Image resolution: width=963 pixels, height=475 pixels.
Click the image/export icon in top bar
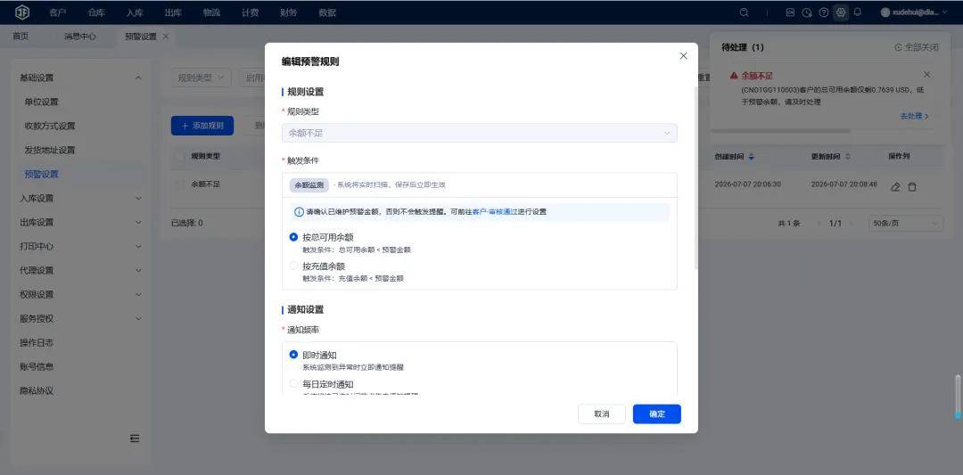[x=790, y=12]
